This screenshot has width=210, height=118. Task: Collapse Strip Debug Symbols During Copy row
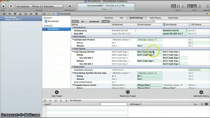pos(73,73)
